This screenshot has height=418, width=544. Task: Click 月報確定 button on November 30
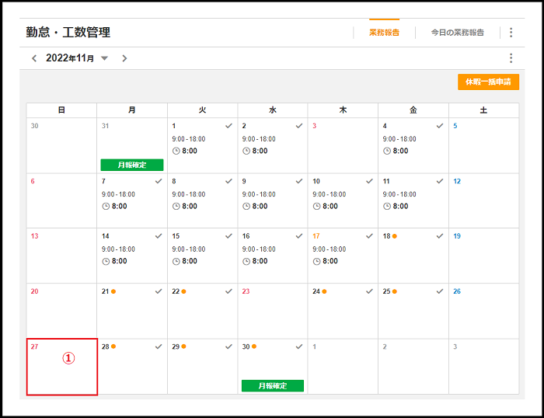pos(272,385)
